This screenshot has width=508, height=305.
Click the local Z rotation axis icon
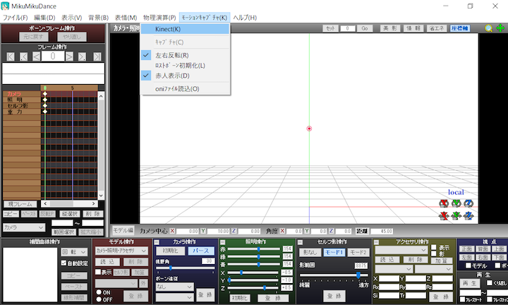pyautogui.click(x=468, y=203)
